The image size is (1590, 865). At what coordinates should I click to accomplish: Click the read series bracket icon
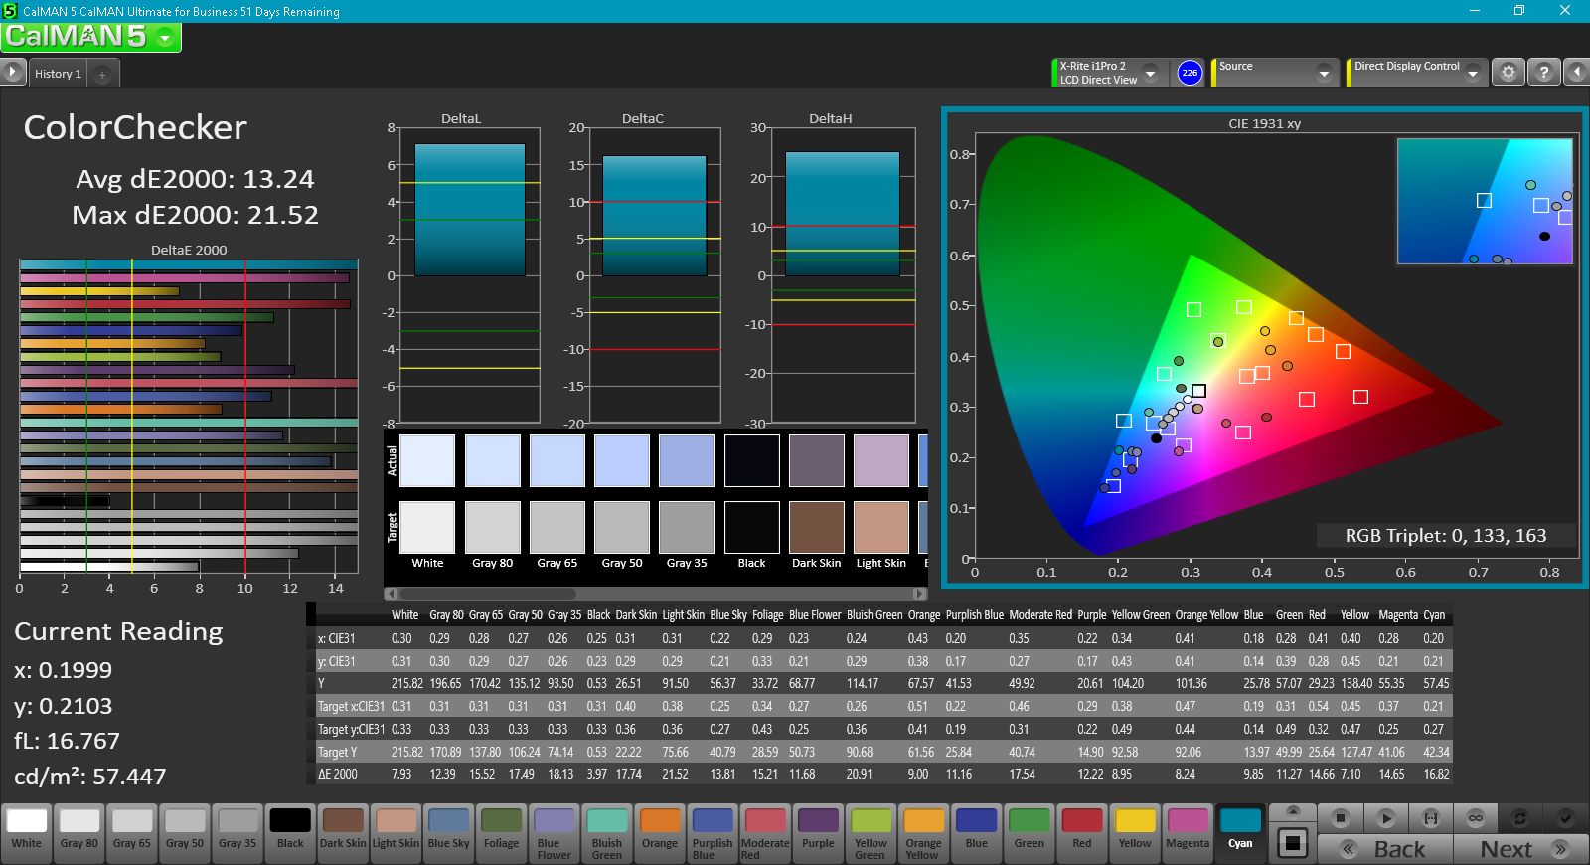click(1430, 818)
